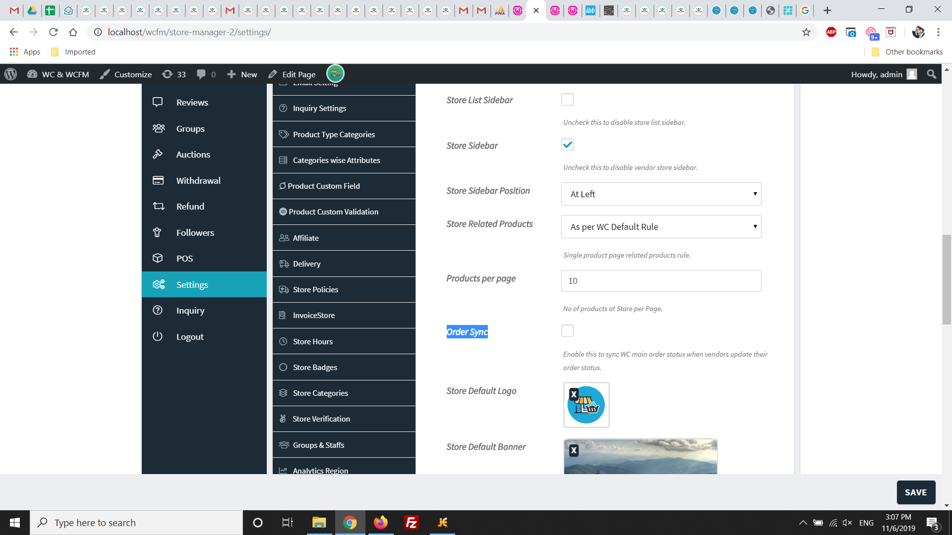This screenshot has height=535, width=952.
Task: Click the SAVE button
Action: coord(916,492)
